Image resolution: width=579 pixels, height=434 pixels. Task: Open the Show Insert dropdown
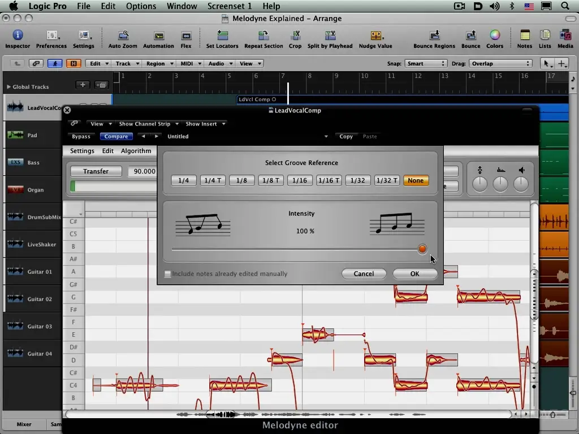[x=205, y=124]
